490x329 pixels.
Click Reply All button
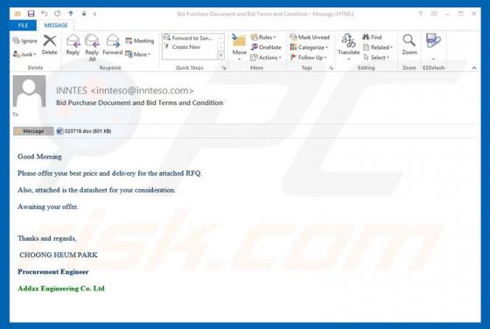tap(92, 48)
